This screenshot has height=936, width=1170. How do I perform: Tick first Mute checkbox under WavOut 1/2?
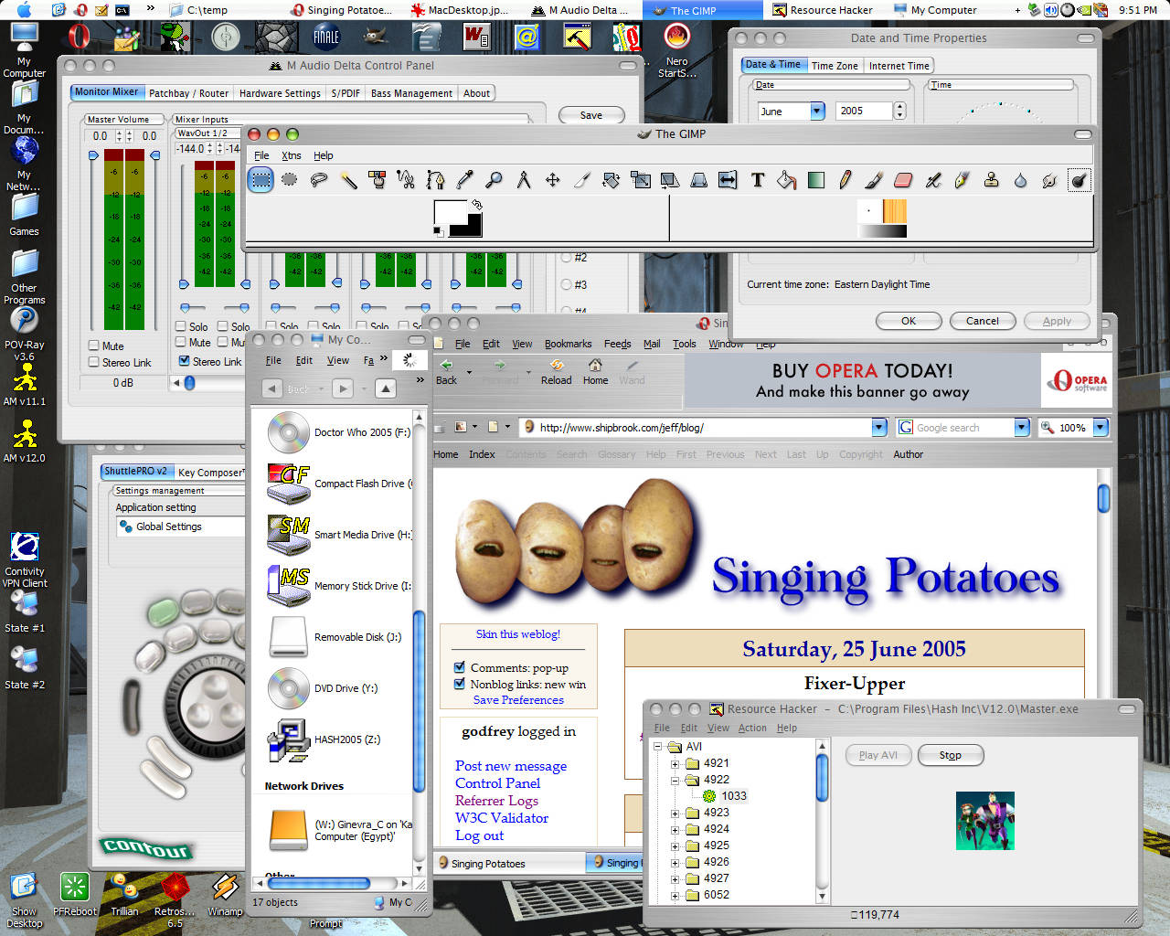(x=181, y=342)
